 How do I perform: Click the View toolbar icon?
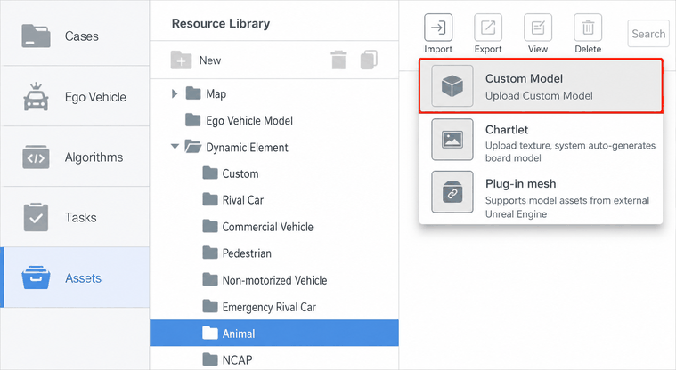pos(538,28)
